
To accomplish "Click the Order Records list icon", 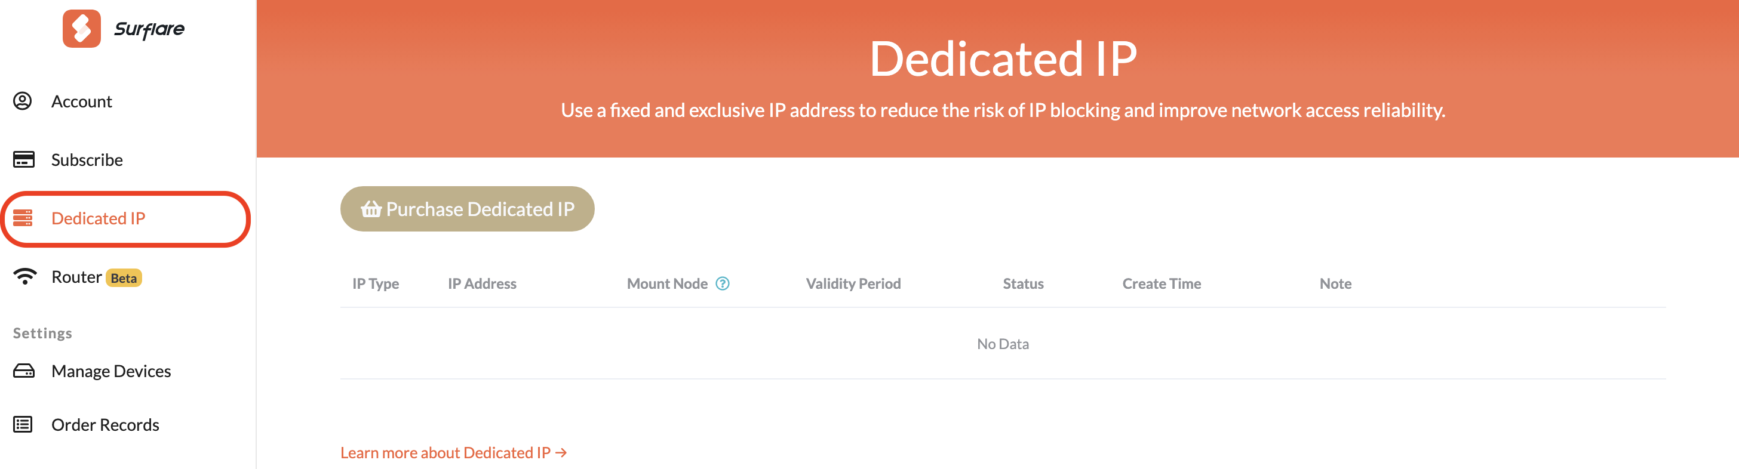I will 23,424.
